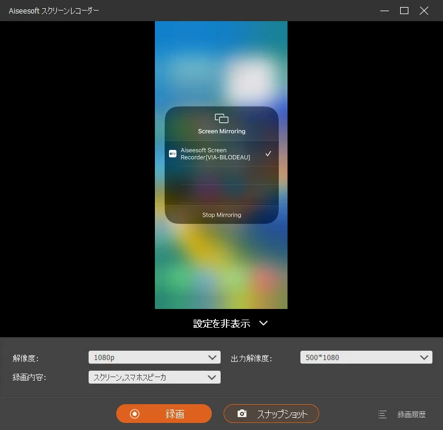Expand the 出力解像度 dropdown showing 500*1080
The image size is (443, 430).
point(366,357)
